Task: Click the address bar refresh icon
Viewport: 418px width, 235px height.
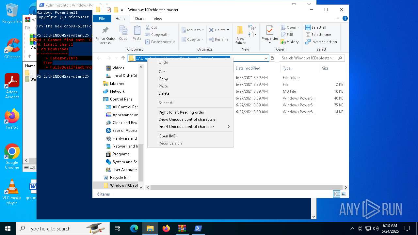Action: [x=272, y=58]
